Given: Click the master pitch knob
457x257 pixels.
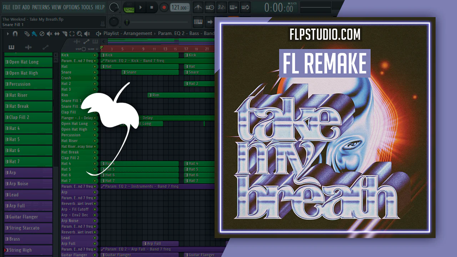Looking at the screenshot, I should [x=114, y=22].
